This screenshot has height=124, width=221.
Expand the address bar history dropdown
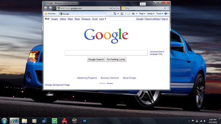point(111,8)
